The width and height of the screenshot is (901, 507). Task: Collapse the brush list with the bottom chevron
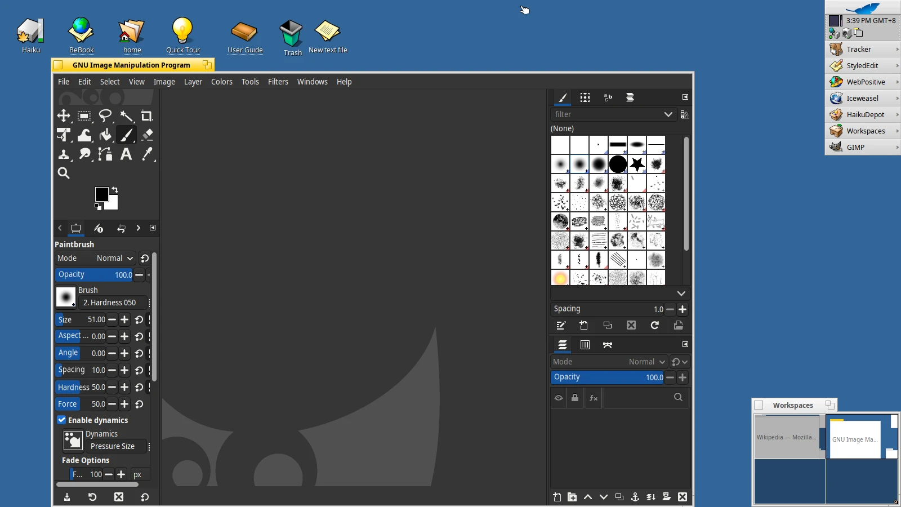pyautogui.click(x=681, y=293)
